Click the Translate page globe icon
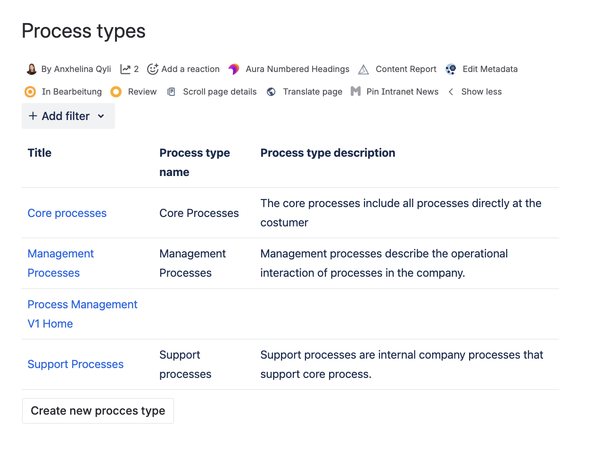594x449 pixels. [x=271, y=92]
